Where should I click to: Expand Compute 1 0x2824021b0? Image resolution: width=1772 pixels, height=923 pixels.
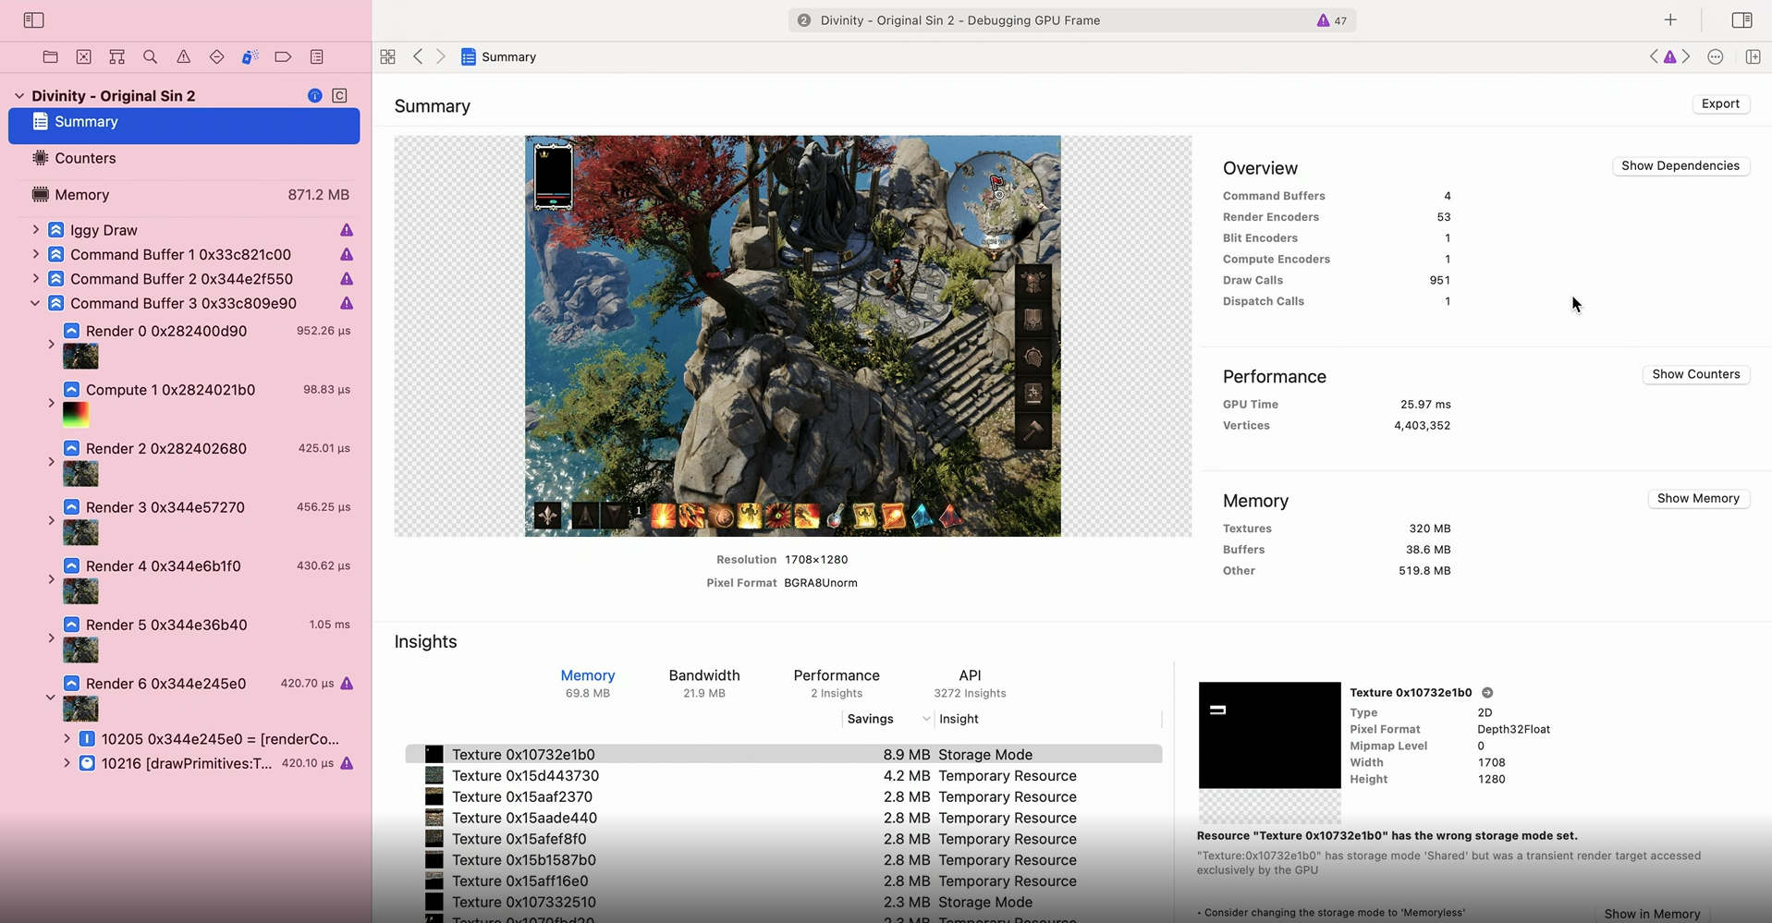click(51, 404)
